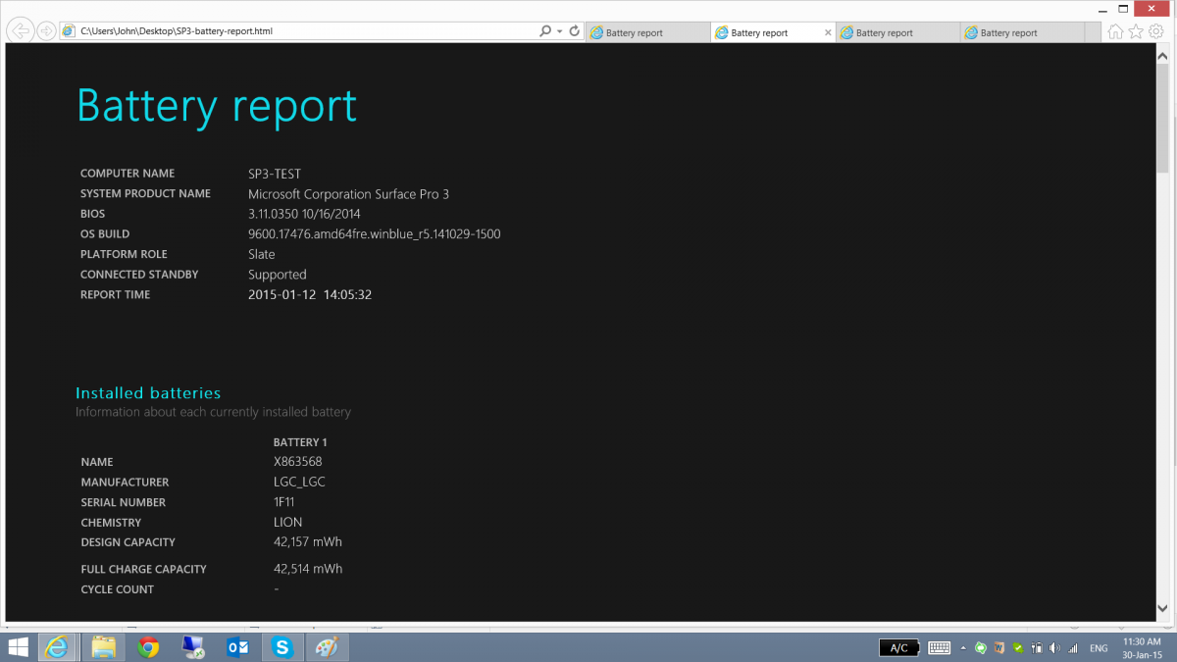The height and width of the screenshot is (662, 1177).
Task: Close the active Battery report tab
Action: tap(828, 32)
